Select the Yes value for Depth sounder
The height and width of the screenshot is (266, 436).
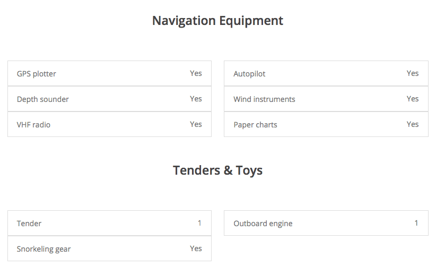(x=196, y=99)
